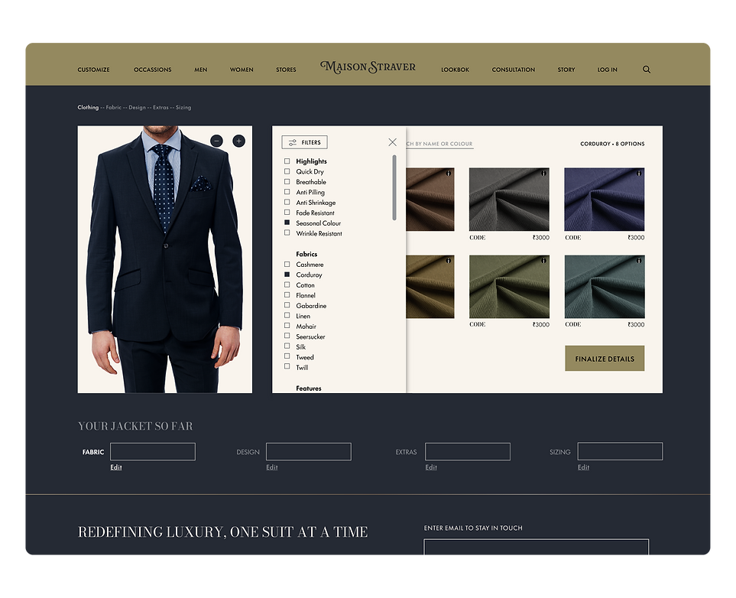Click the search by name or colour field
Image resolution: width=736 pixels, height=598 pixels.
[x=439, y=144]
